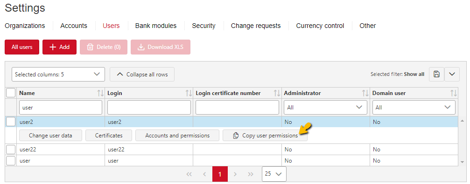Sort by Domain user column arrows
Viewport: 470px width, 184px height.
tap(454, 93)
